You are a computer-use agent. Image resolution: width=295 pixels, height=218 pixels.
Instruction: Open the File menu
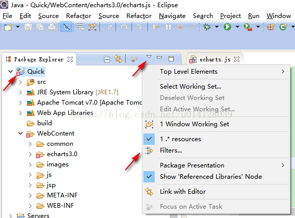(8, 16)
